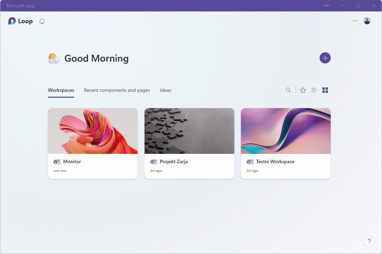Viewport: 382px width, 254px height.
Task: Click the Projekt Zarja workspace name
Action: (174, 161)
